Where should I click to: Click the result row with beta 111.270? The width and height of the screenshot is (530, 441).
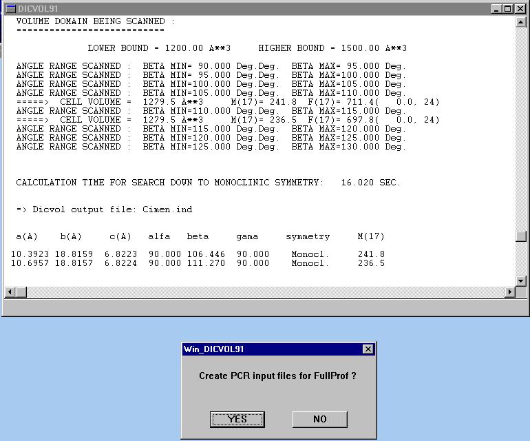click(198, 263)
